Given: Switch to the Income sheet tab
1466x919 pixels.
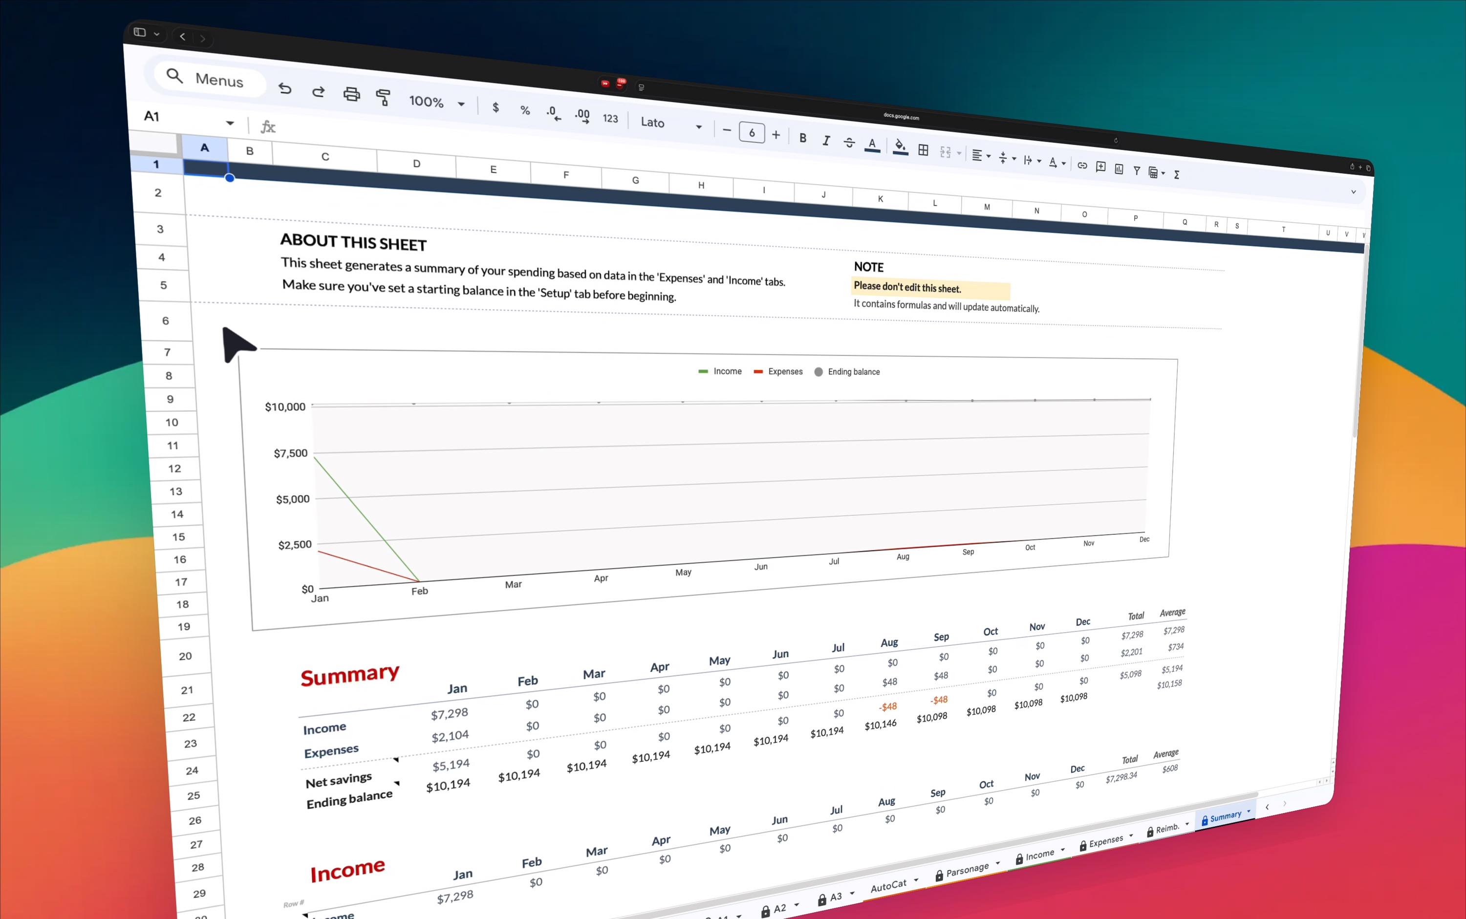Looking at the screenshot, I should pyautogui.click(x=1040, y=856).
